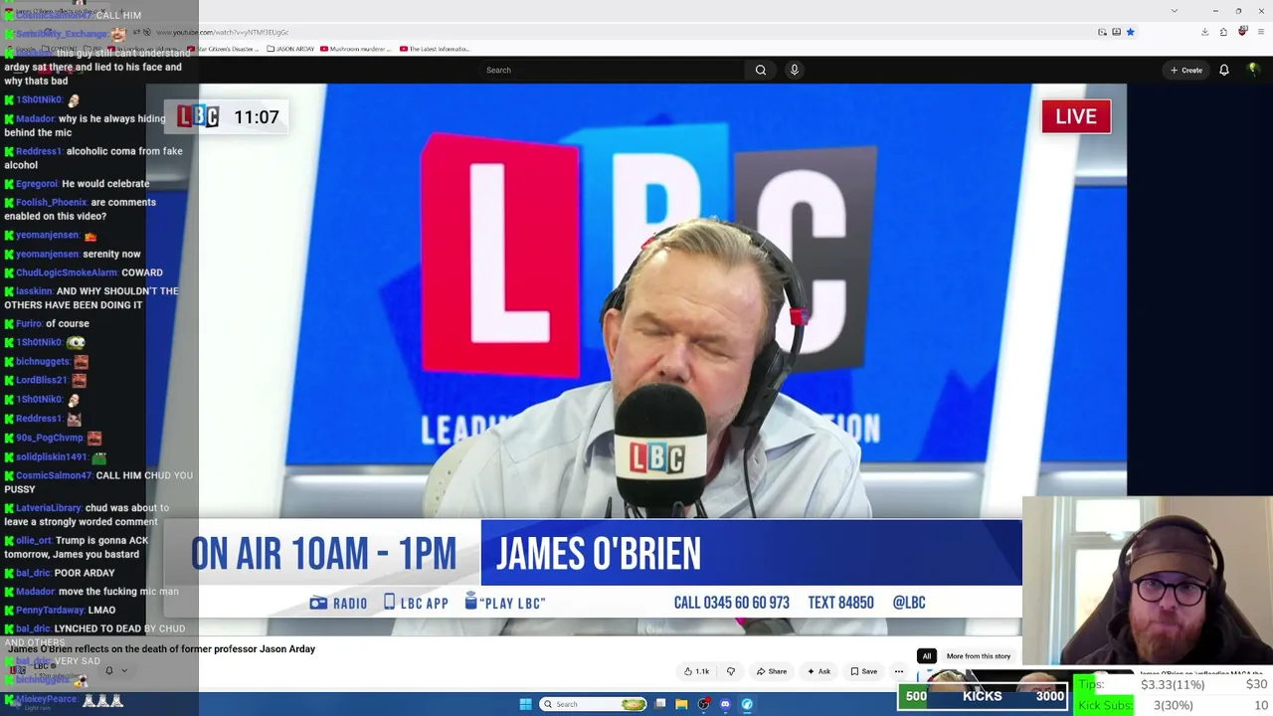Click the LIVE badge on the video
The width and height of the screenshot is (1273, 716).
tap(1076, 116)
